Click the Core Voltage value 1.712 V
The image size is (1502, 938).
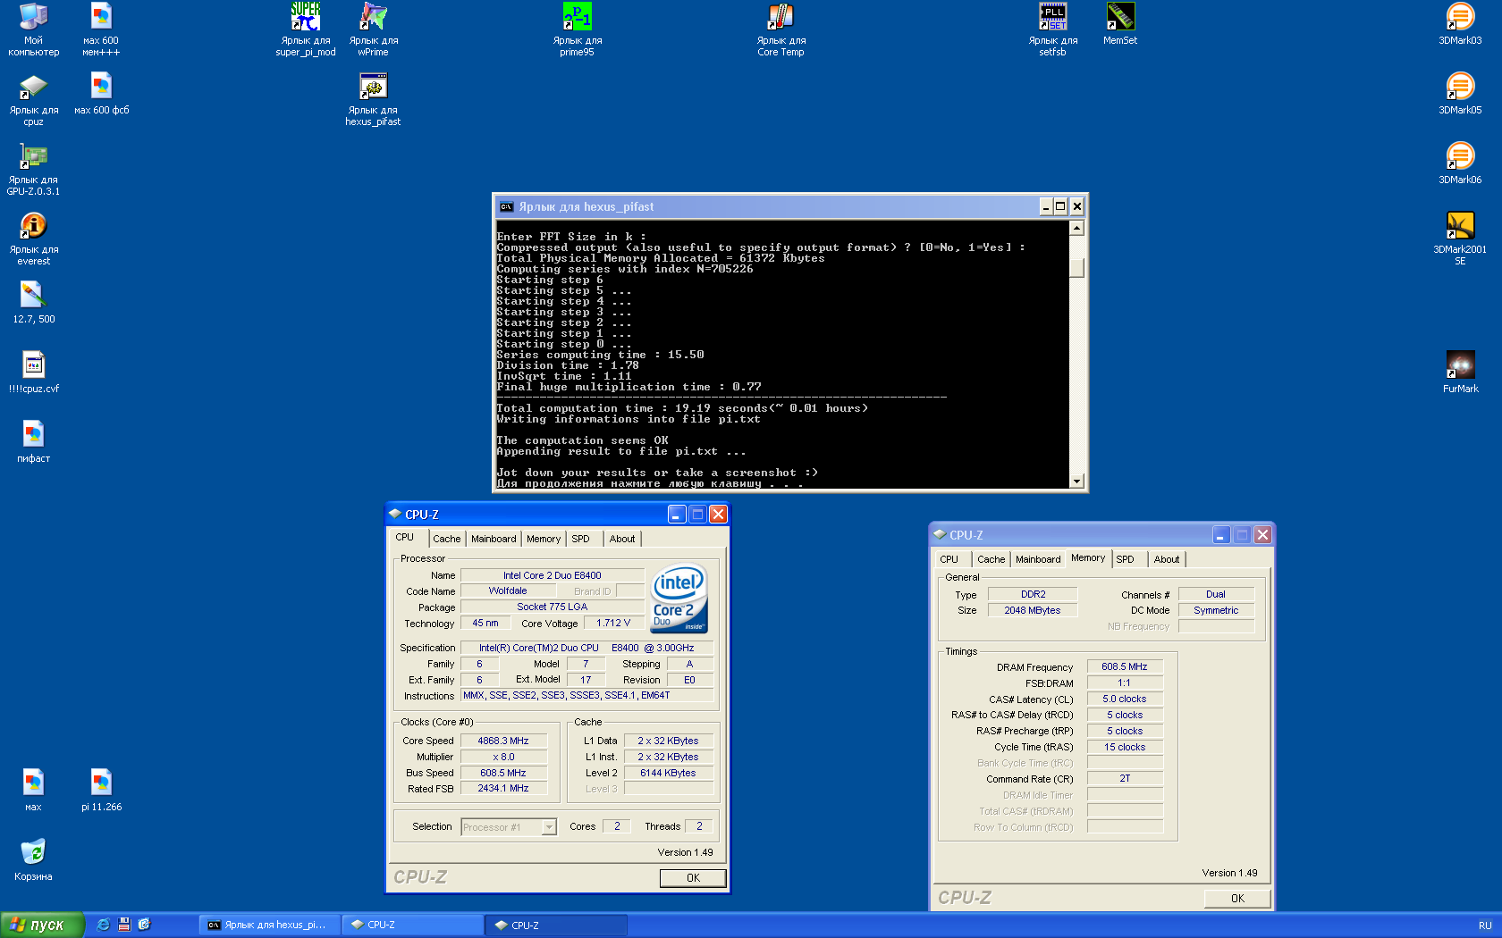pos(613,624)
